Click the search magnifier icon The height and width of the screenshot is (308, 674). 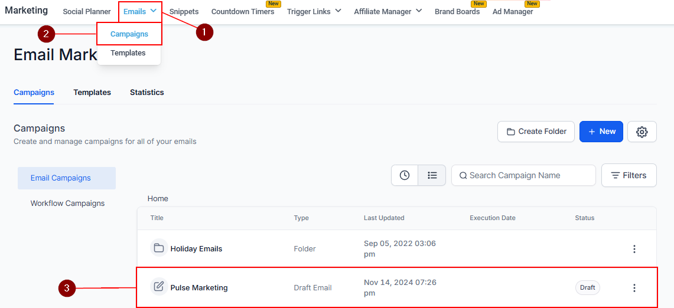pos(463,175)
